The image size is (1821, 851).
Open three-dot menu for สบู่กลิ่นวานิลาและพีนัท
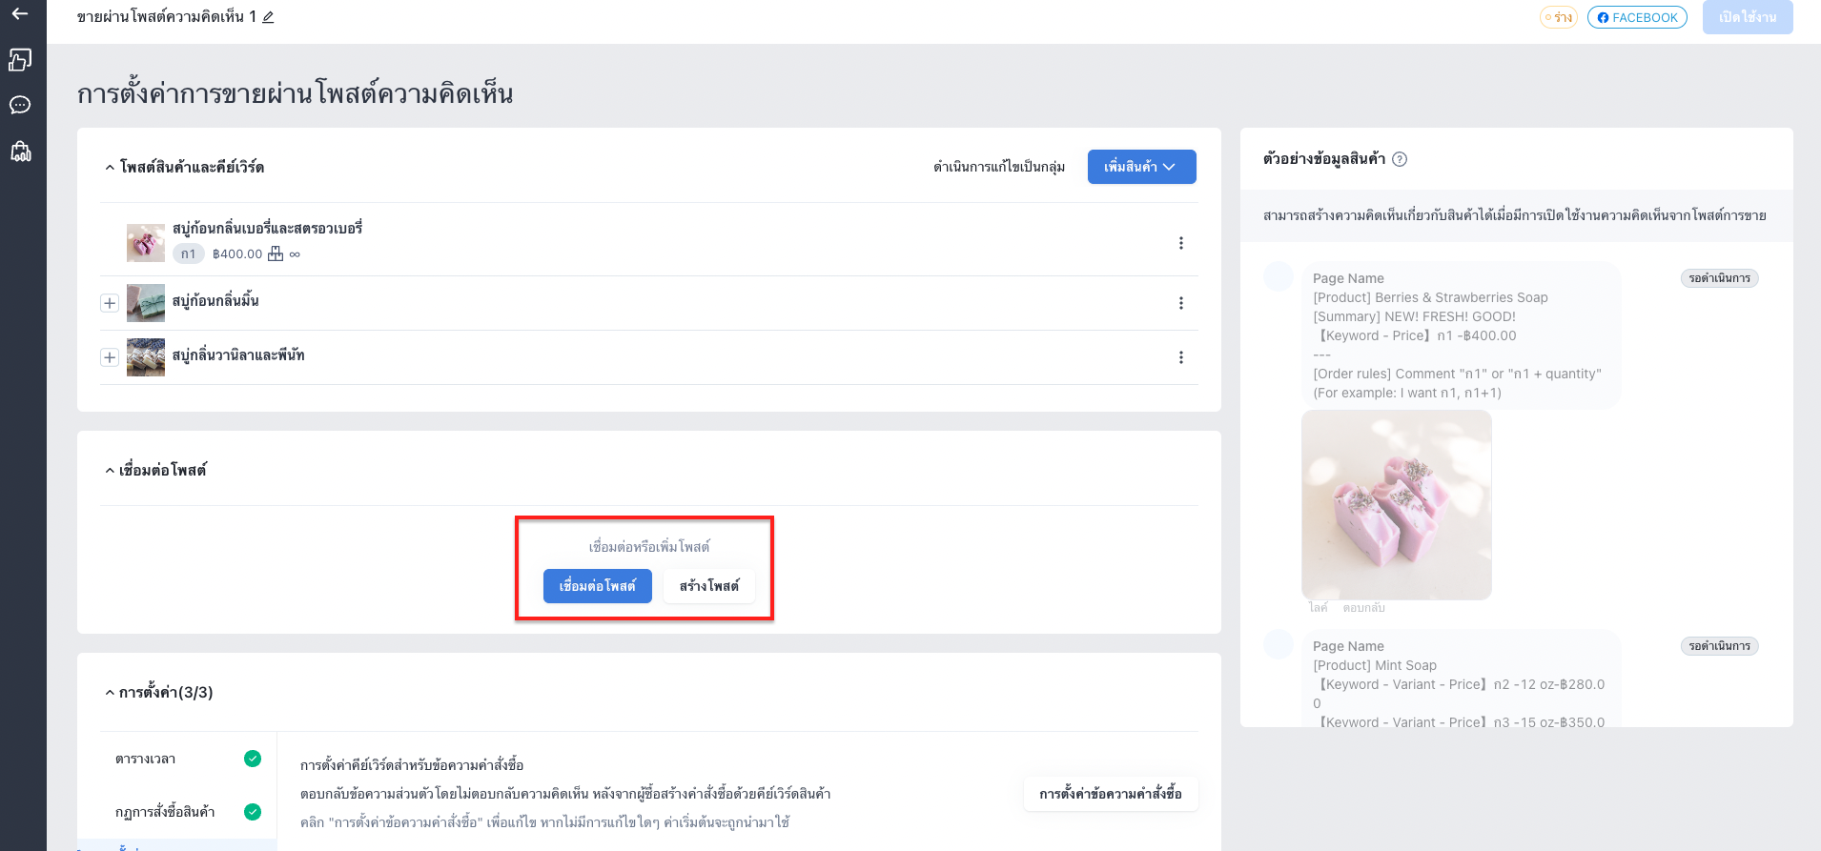pyautogui.click(x=1181, y=357)
